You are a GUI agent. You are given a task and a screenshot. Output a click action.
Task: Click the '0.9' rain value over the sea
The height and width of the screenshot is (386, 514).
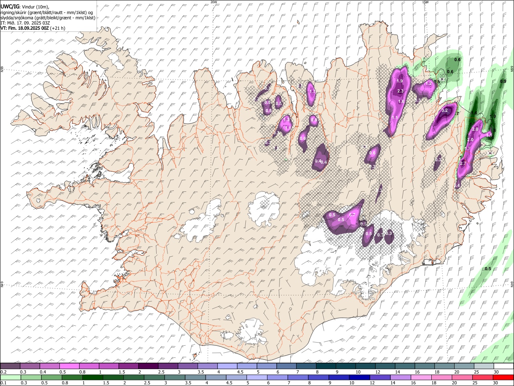pos(503,81)
